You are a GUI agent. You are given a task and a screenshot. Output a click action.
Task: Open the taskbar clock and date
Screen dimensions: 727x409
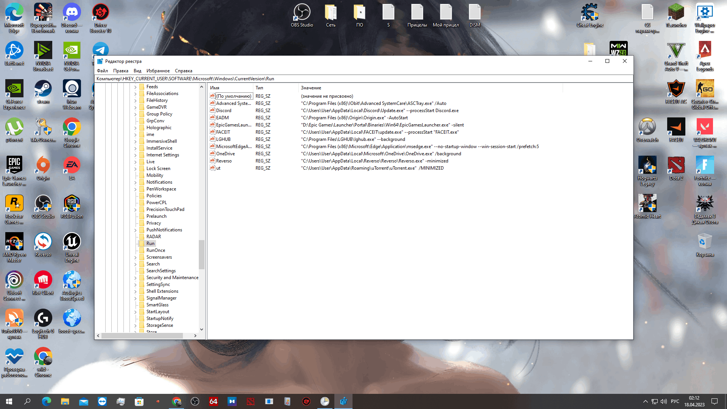point(694,401)
